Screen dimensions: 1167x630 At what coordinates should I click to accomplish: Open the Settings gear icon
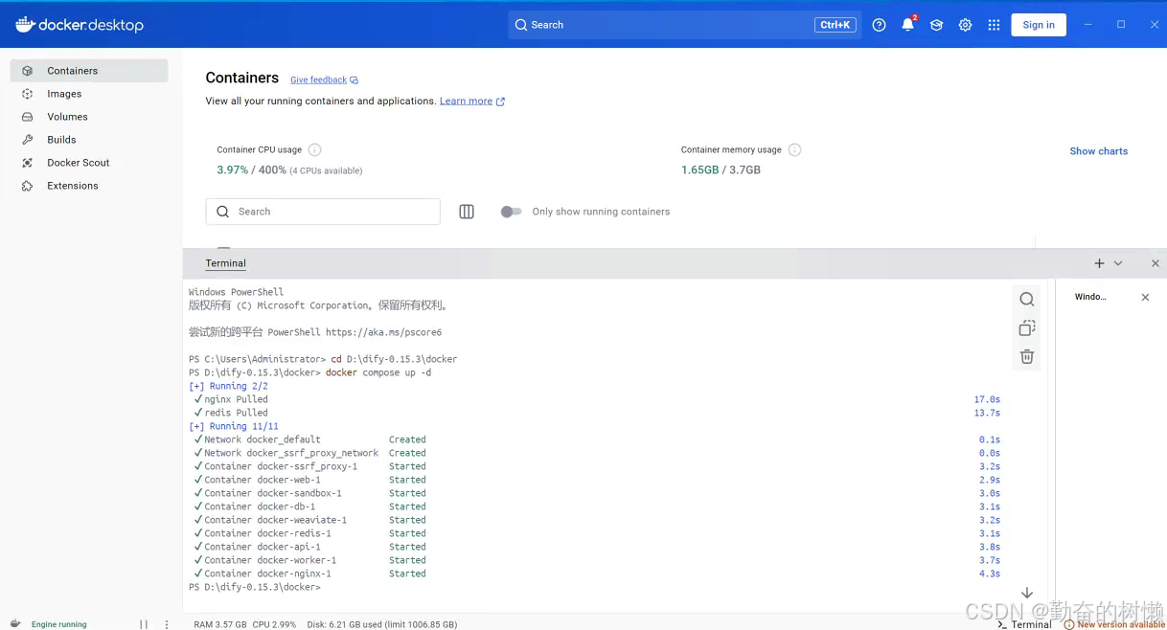[x=966, y=25]
